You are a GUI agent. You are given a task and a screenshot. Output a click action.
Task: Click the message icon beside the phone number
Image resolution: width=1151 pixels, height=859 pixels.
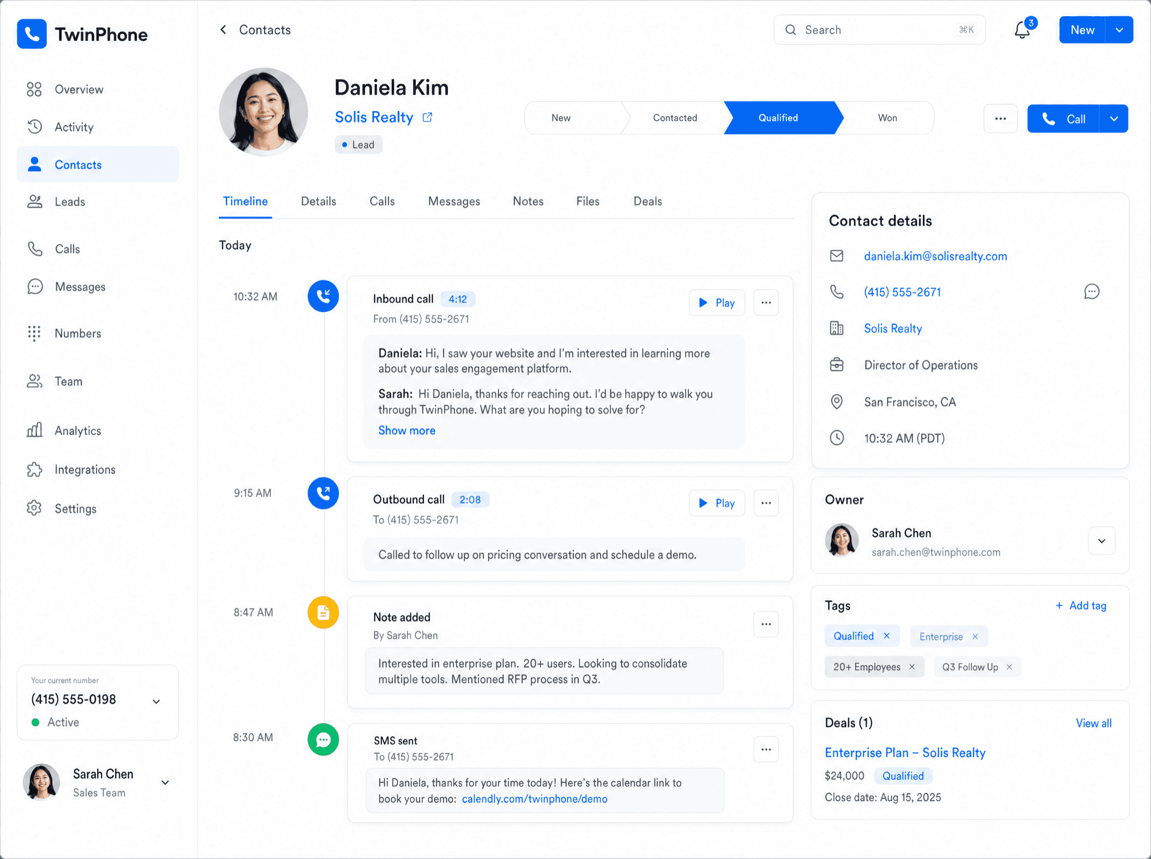(1091, 292)
